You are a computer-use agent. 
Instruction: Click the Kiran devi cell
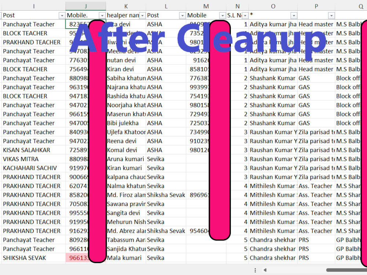126,69
